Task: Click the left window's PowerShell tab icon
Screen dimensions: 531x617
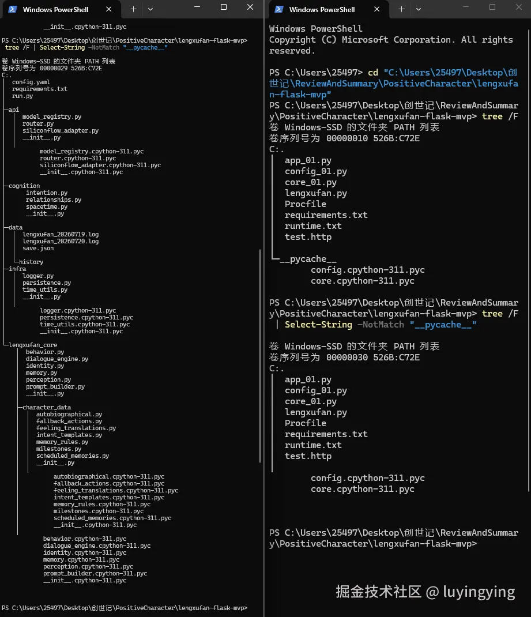Action: coord(13,9)
